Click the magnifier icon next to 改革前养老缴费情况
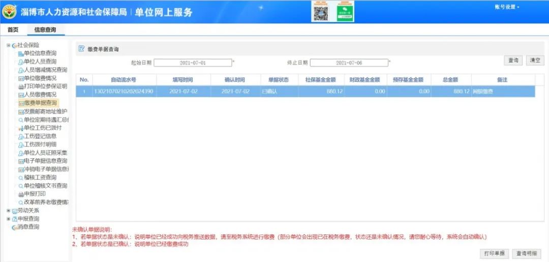549x262 pixels. [21, 202]
